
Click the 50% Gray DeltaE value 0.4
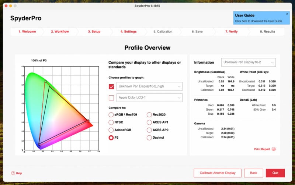[274, 110]
